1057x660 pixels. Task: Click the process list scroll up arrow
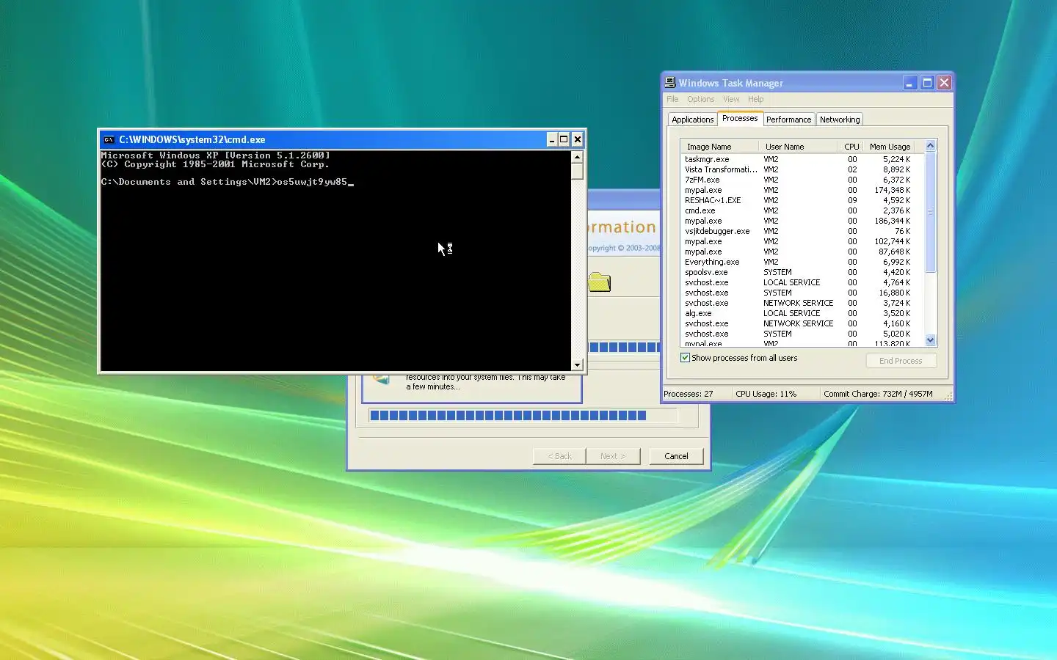pos(931,145)
